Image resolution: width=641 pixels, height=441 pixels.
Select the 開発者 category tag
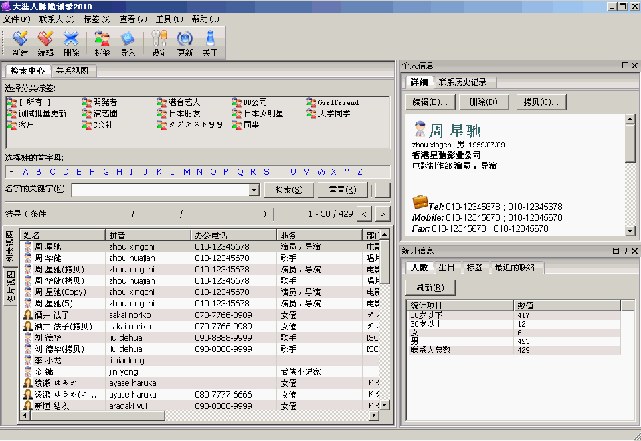pyautogui.click(x=99, y=102)
